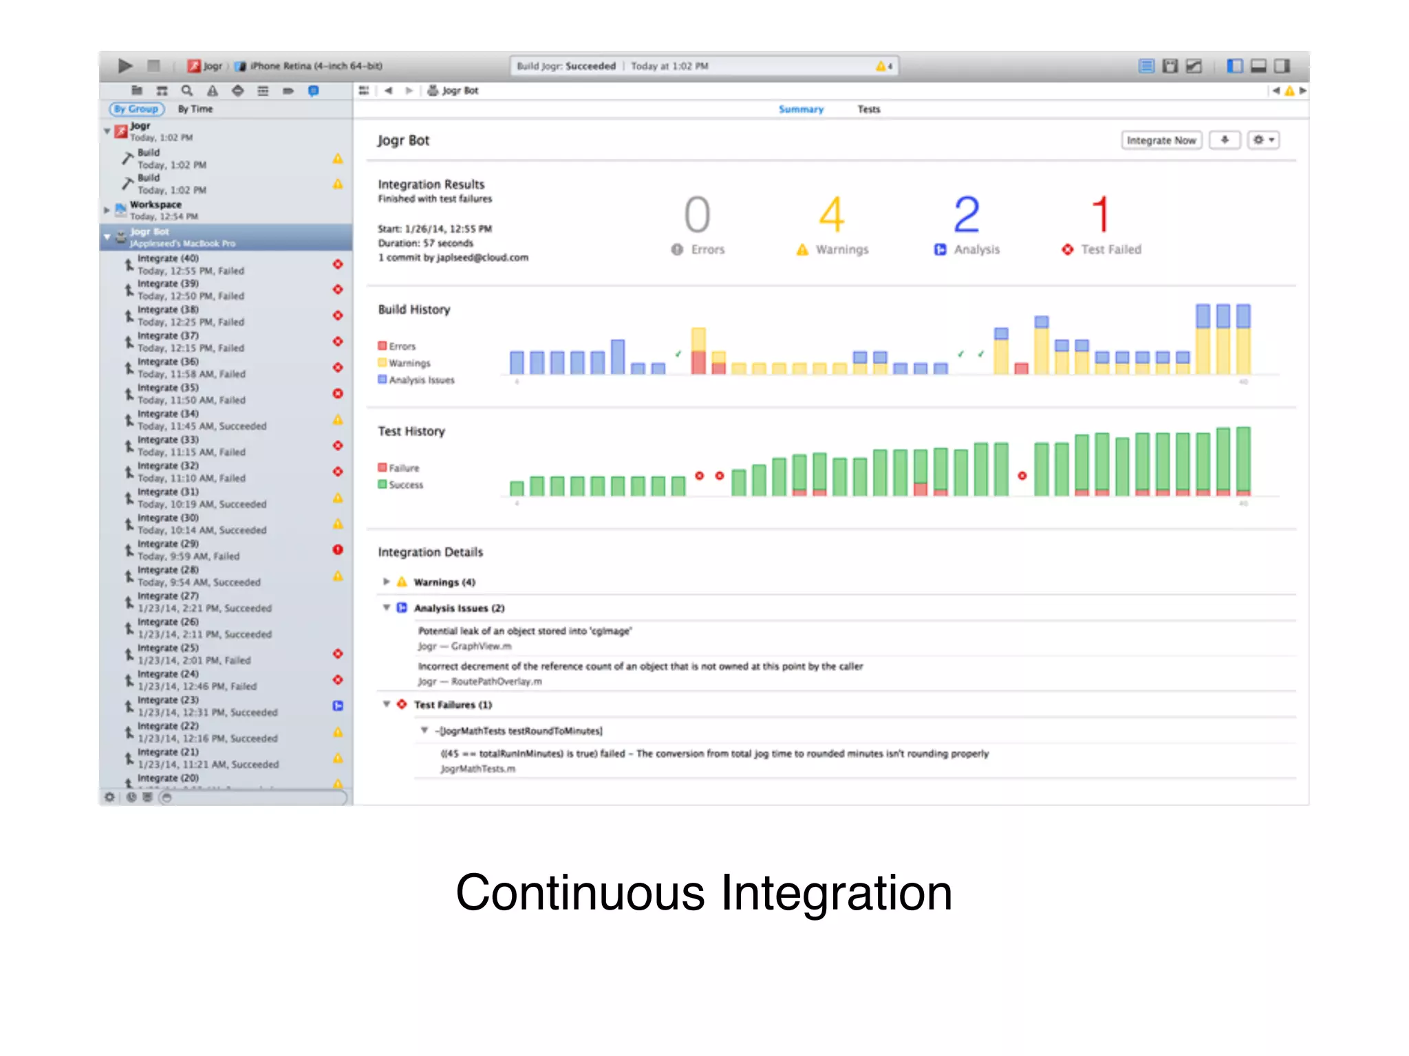The image size is (1409, 1056).
Task: Open the Find navigator magnifier icon
Action: (x=186, y=91)
